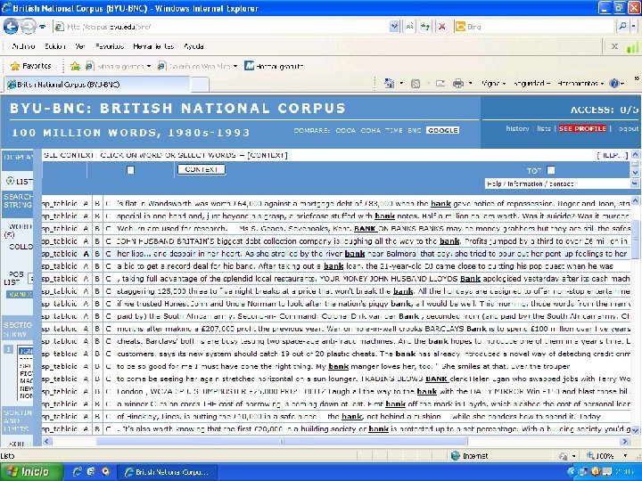Open the recent pages dropdown arrow
642x481 pixels.
point(43,27)
